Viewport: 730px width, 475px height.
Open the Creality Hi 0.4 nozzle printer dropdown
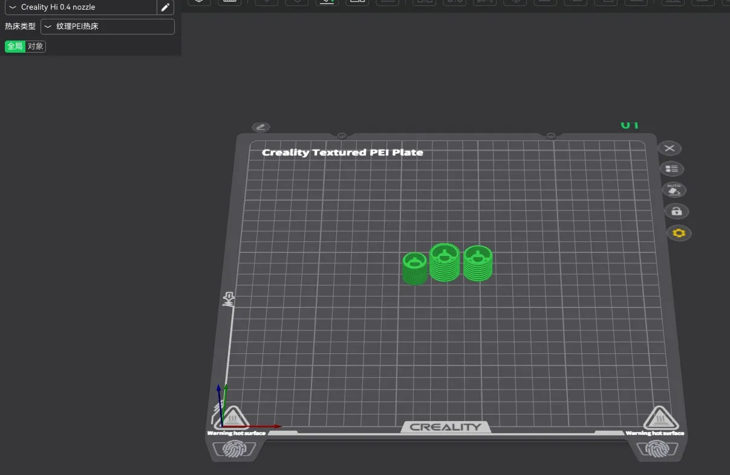click(80, 7)
